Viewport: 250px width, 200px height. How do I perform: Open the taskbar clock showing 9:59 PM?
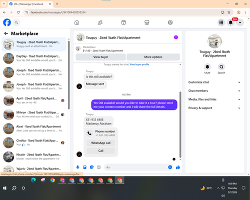click(232, 188)
